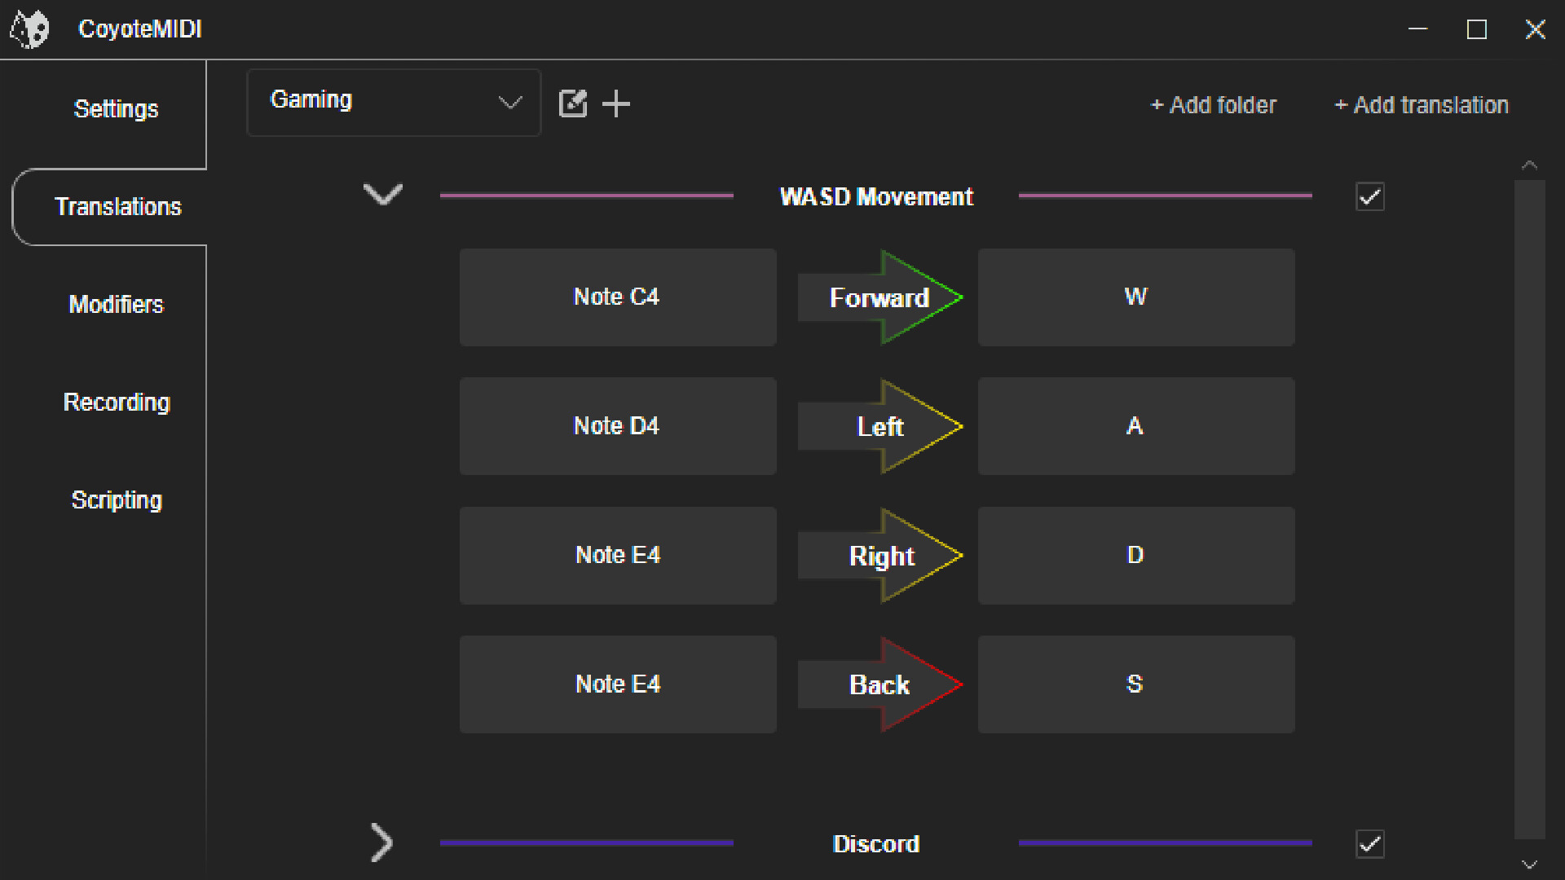Switch to the Modifiers tab
The height and width of the screenshot is (880, 1565).
coord(116,305)
